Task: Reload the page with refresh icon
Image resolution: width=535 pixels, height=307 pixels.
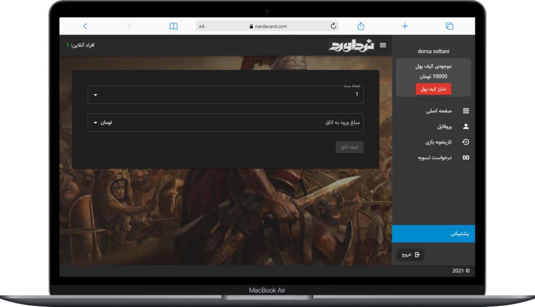Action: 333,26
